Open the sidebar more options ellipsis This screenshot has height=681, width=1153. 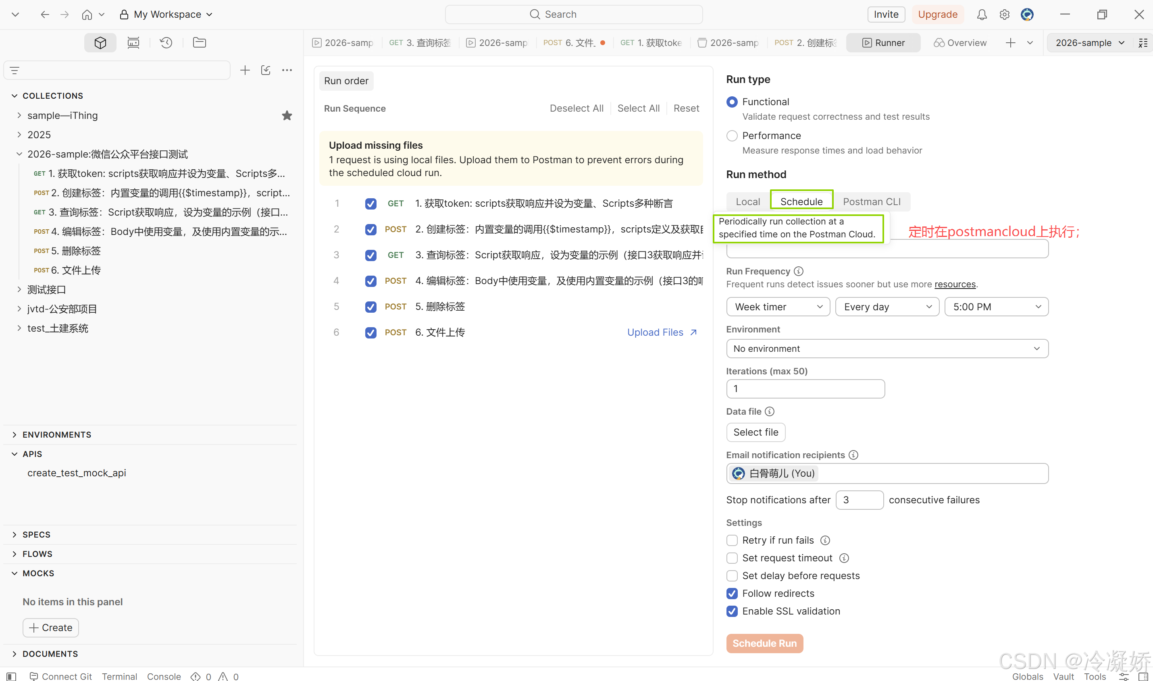tap(287, 70)
